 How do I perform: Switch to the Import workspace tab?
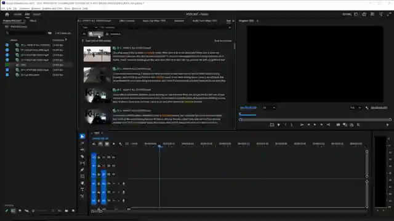click(x=18, y=14)
